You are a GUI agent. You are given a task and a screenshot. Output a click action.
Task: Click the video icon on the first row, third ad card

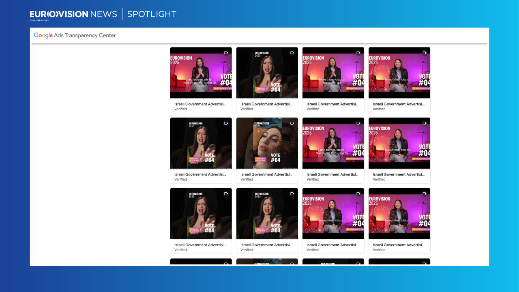[x=358, y=53]
